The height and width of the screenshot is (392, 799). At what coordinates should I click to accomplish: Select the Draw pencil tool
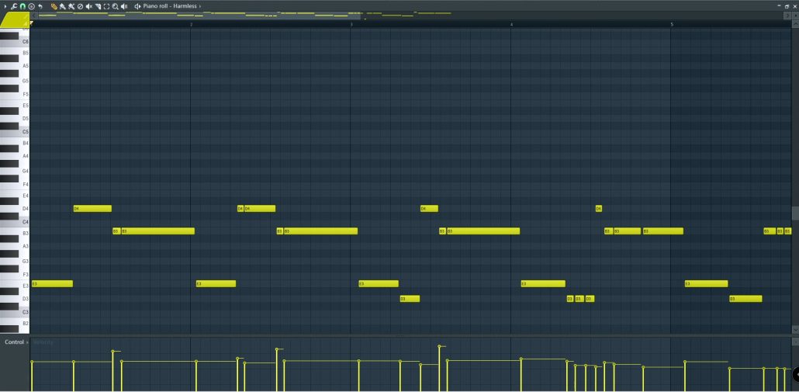coord(54,6)
